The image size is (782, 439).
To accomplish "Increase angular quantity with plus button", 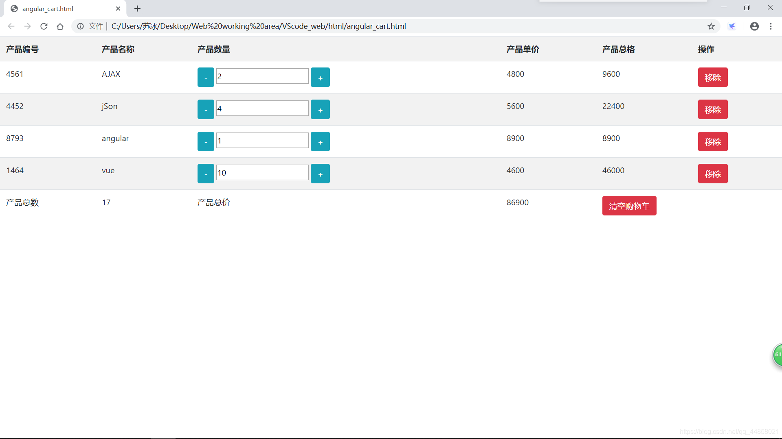I will coord(320,141).
